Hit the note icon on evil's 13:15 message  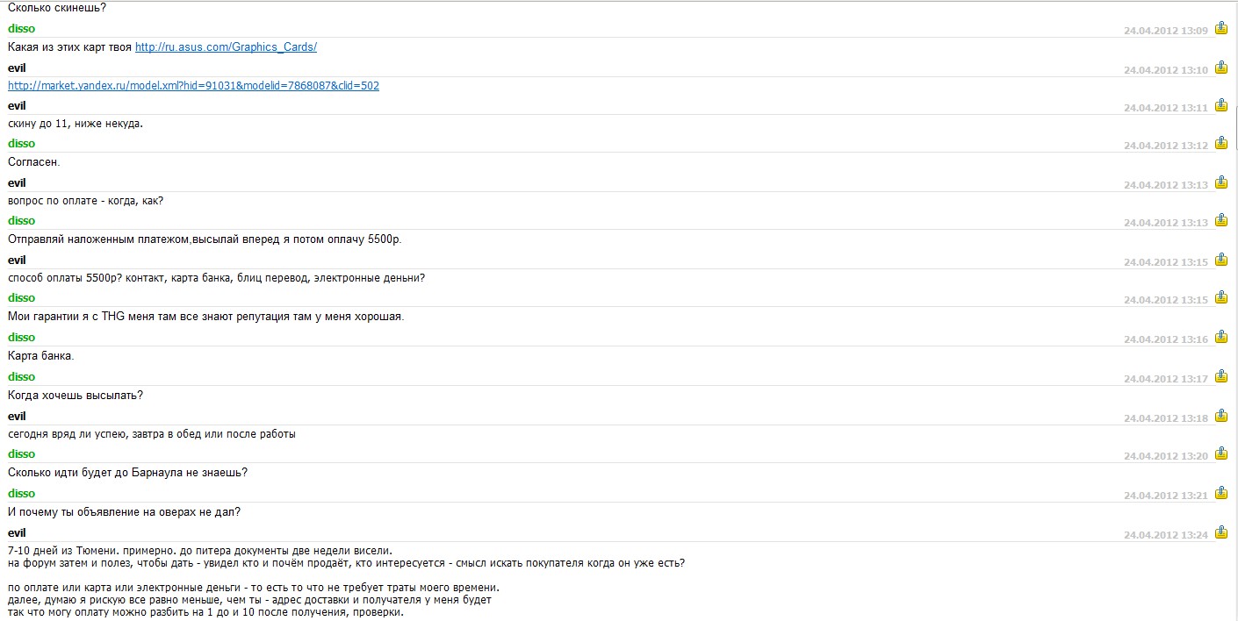pos(1220,261)
